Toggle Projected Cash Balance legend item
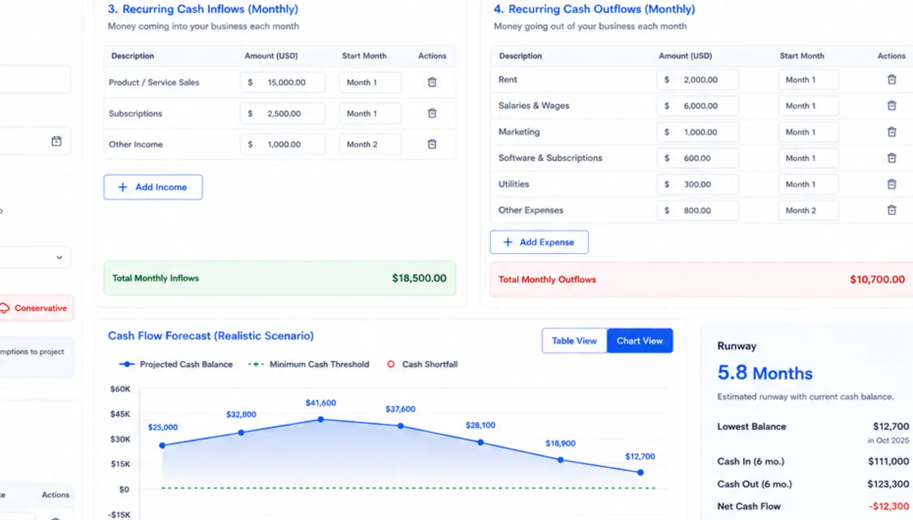Viewport: 913px width, 520px height. tap(176, 364)
